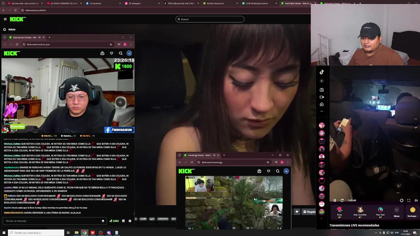
Task: Go to previous TikTok LIVE with up chevron
Action: coord(416,119)
